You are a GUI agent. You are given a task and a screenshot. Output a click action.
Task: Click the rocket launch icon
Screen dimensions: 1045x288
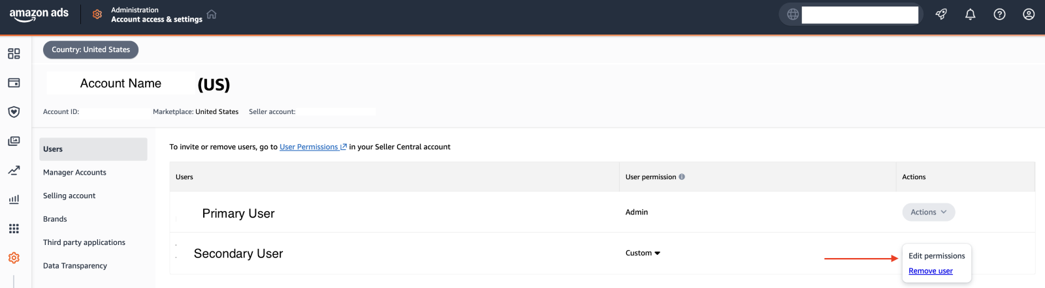click(941, 14)
